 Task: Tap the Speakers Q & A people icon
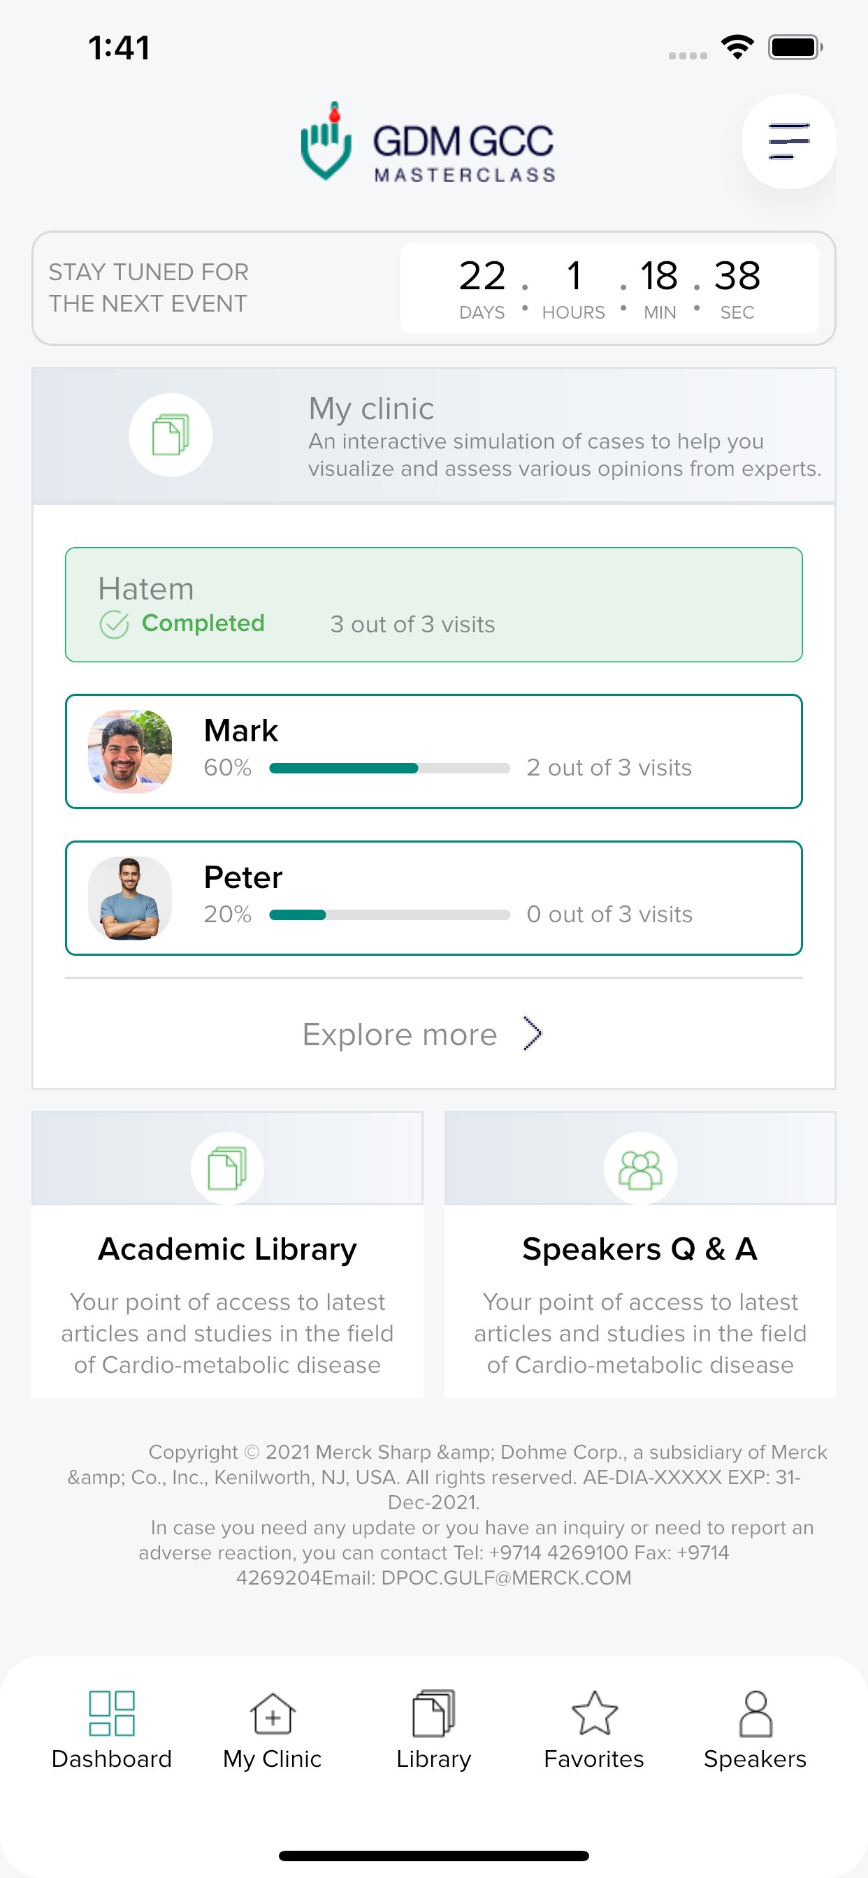pyautogui.click(x=639, y=1168)
